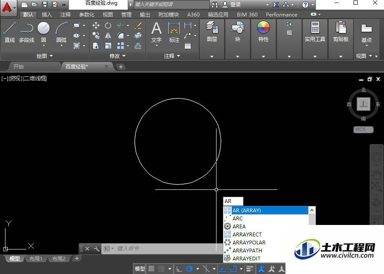
Task: Switch to the Parametric (参数化) ribbon tab
Action: pyautogui.click(x=87, y=15)
